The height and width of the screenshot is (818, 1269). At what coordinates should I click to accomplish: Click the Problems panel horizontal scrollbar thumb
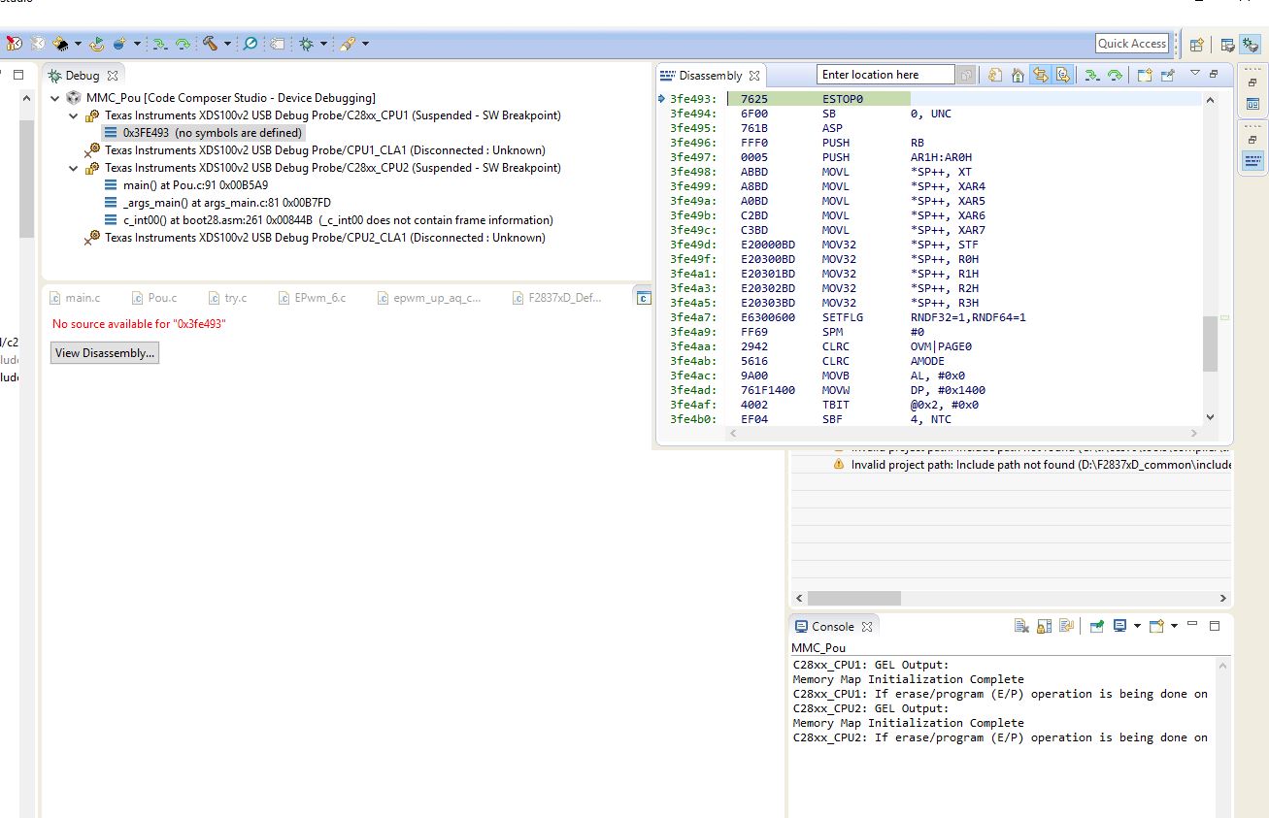coord(854,598)
